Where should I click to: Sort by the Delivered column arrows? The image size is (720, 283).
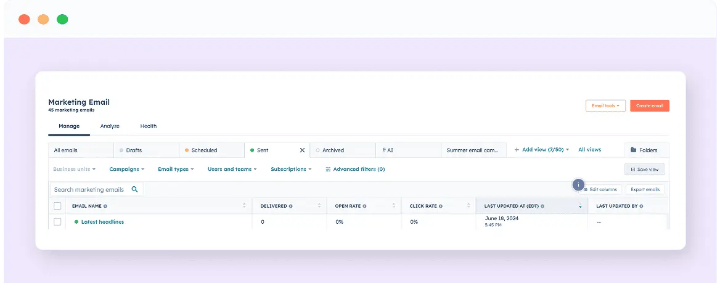[319, 206]
